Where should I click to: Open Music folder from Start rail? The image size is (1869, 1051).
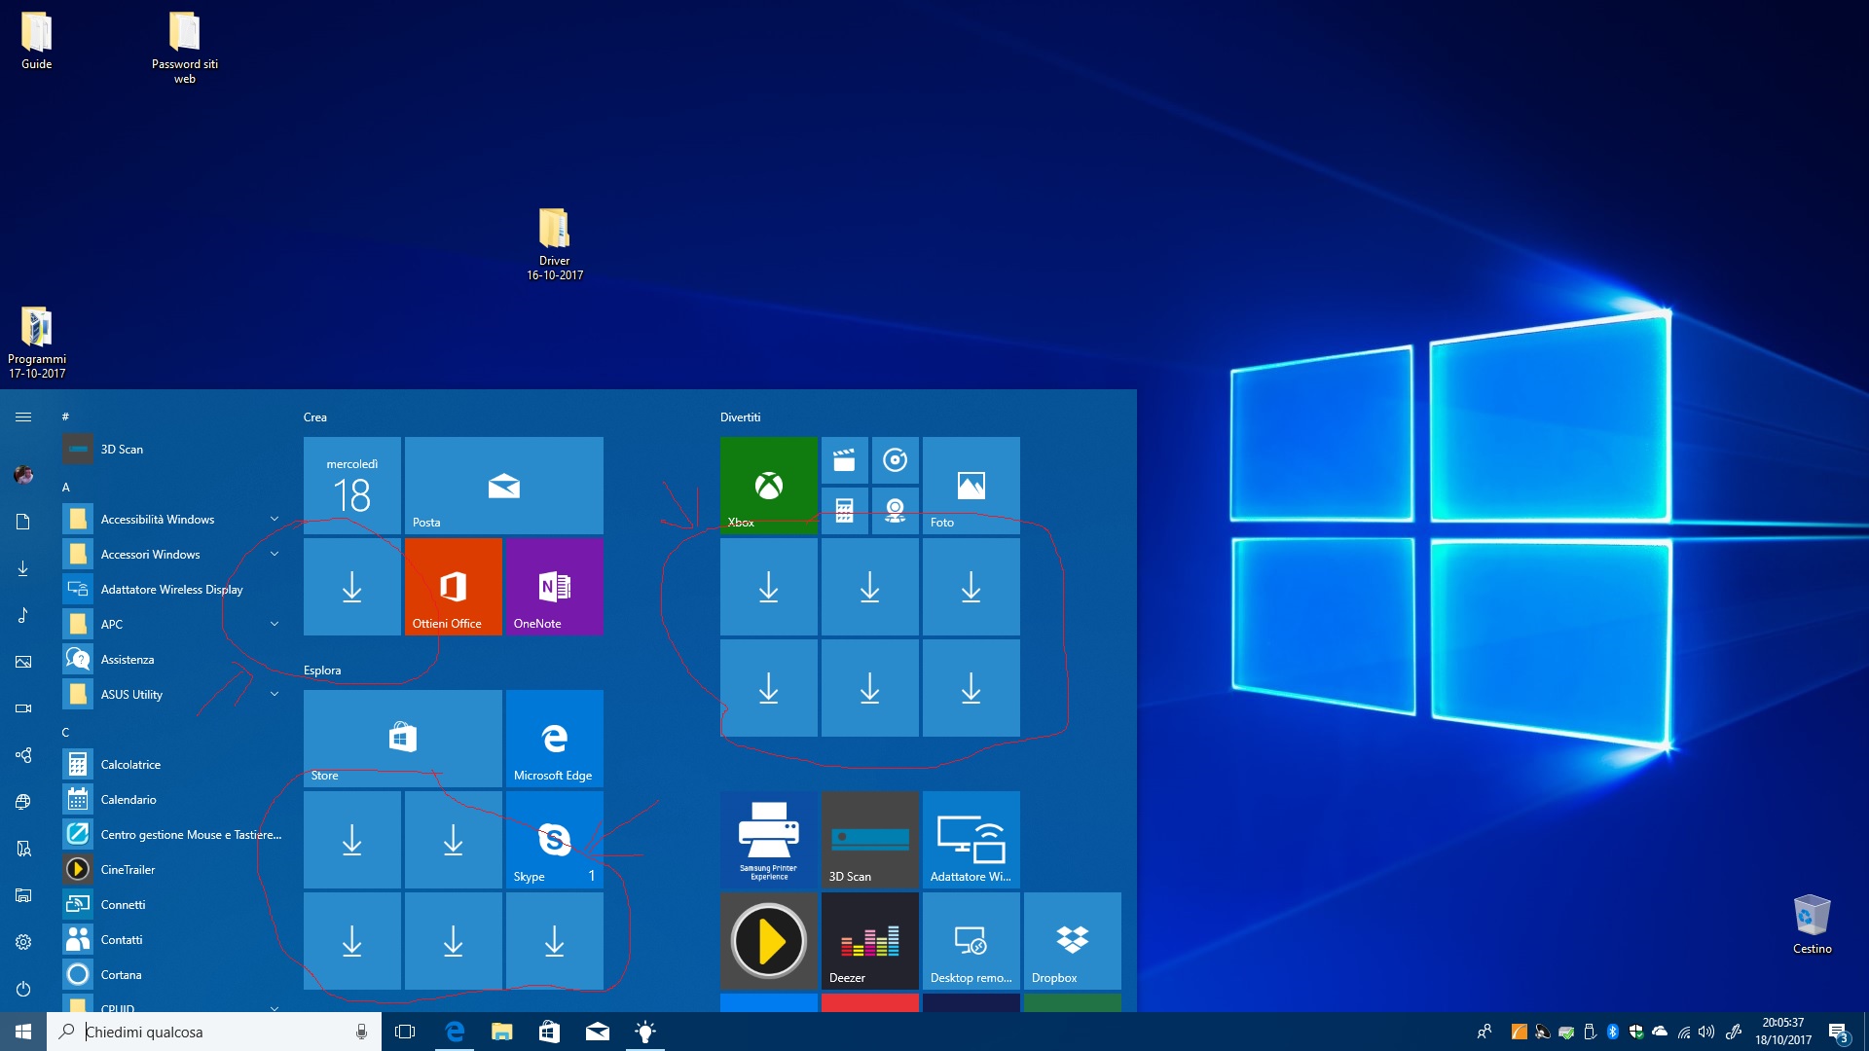pyautogui.click(x=23, y=615)
